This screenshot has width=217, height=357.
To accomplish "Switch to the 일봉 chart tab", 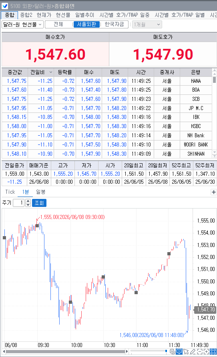I will [x=41, y=192].
